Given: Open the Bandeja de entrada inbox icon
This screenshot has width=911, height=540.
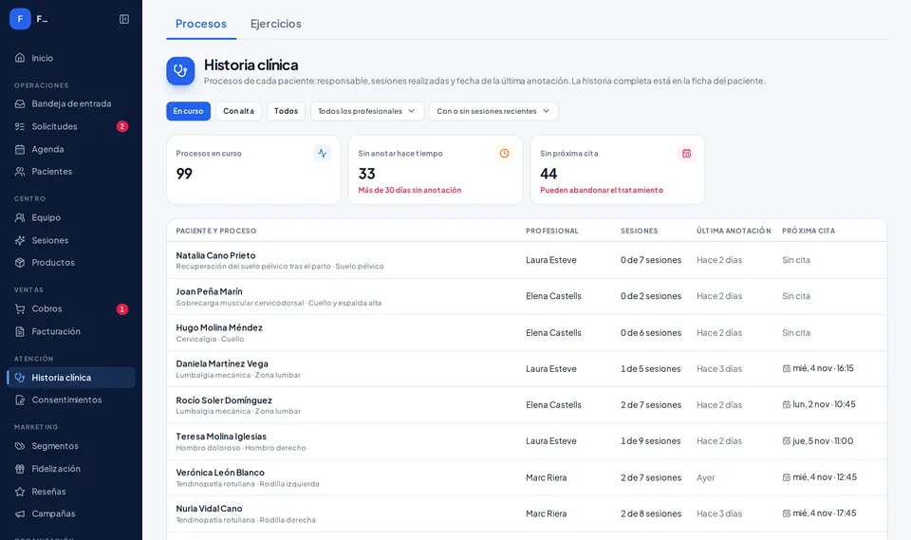Looking at the screenshot, I should 20,103.
